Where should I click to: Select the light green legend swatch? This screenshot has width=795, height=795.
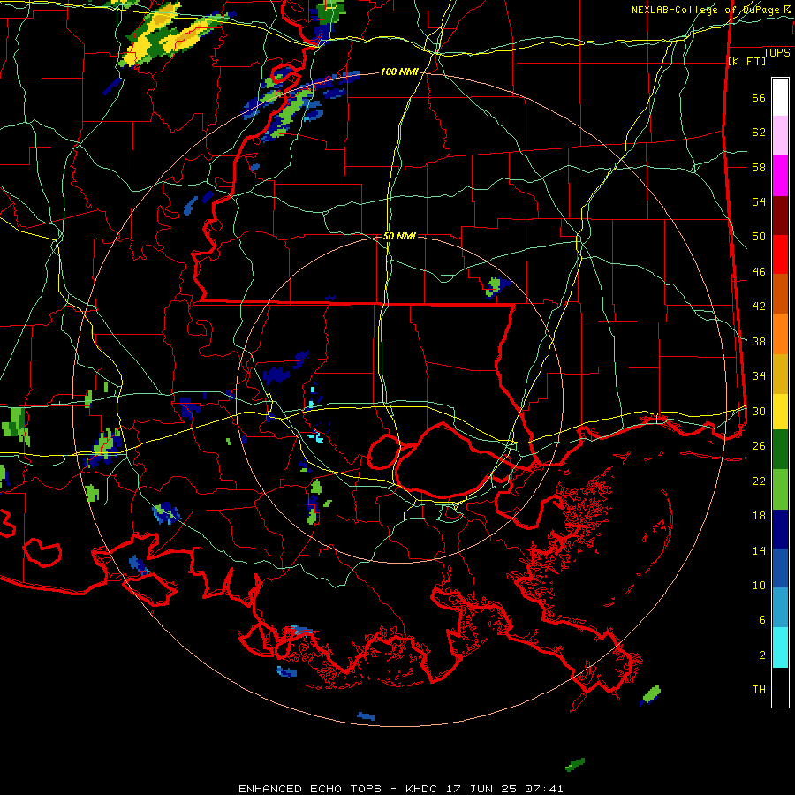tap(780, 489)
